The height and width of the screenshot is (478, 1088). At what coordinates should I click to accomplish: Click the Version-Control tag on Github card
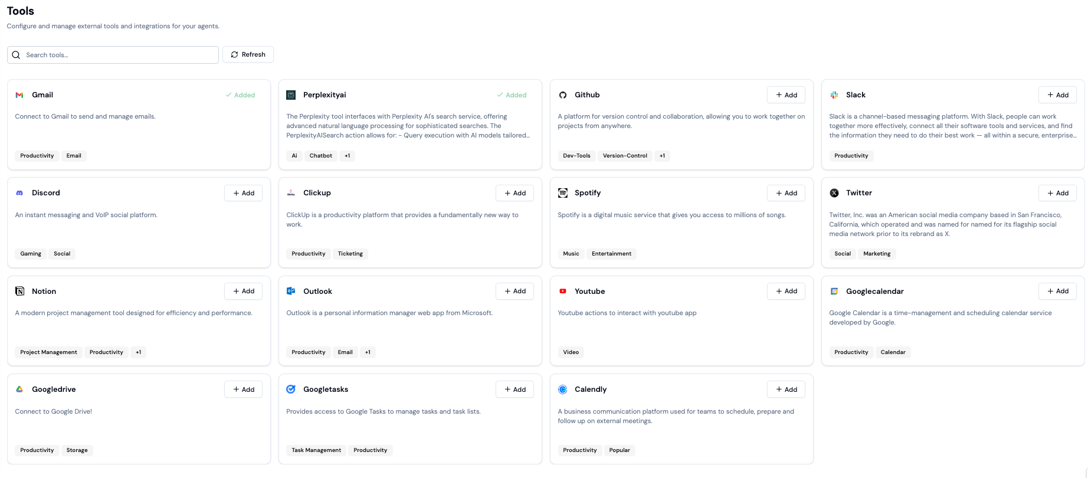click(x=625, y=156)
